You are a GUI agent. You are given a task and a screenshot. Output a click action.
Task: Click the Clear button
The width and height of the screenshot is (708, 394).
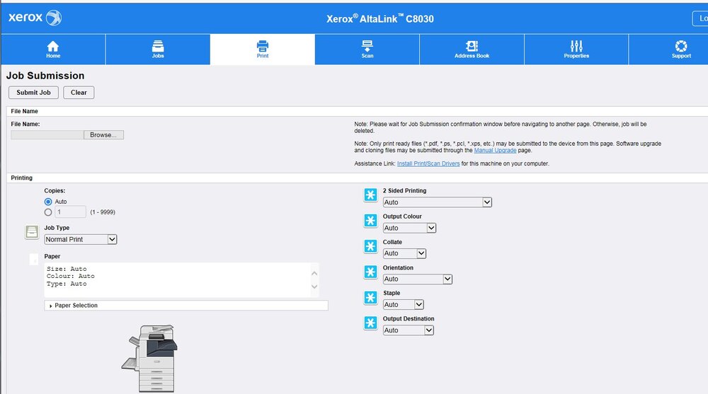click(x=79, y=93)
